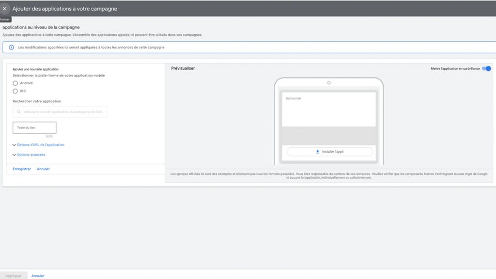Image resolution: width=496 pixels, height=279 pixels.
Task: Focus the Texte du lien field
Action: click(34, 127)
